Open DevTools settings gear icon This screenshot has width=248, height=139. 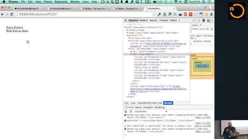203,20
